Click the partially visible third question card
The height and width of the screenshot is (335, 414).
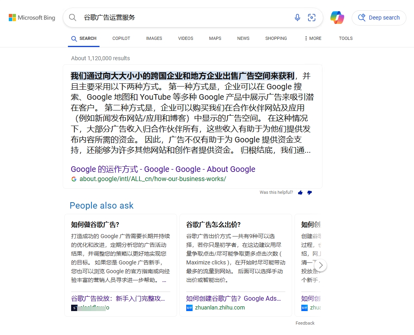pyautogui.click(x=308, y=265)
